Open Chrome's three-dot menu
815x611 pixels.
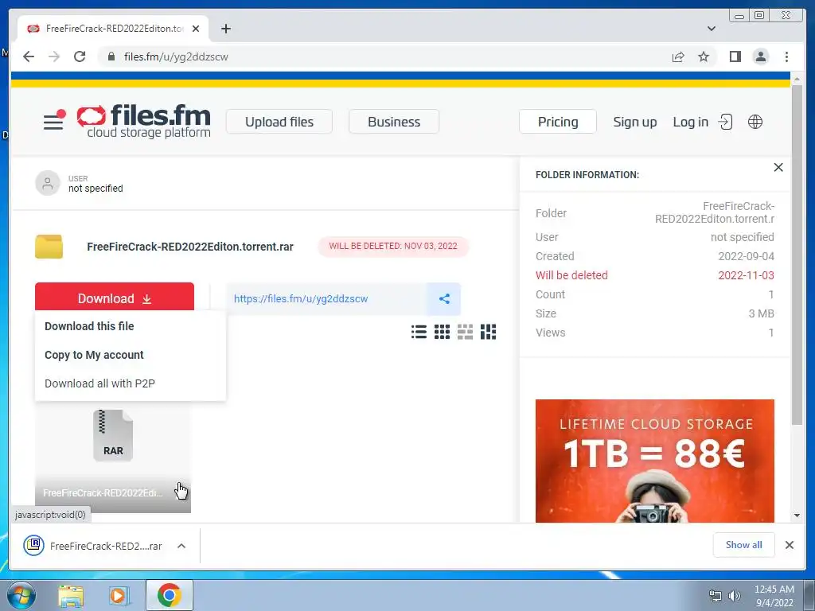(786, 56)
